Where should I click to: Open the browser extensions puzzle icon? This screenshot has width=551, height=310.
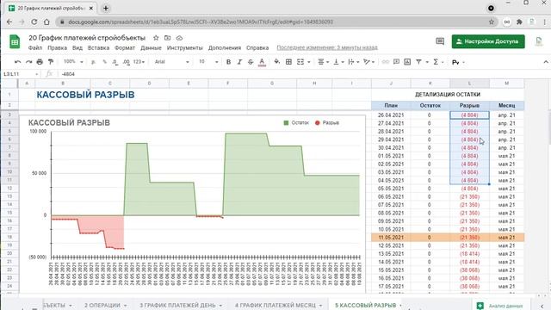click(519, 22)
